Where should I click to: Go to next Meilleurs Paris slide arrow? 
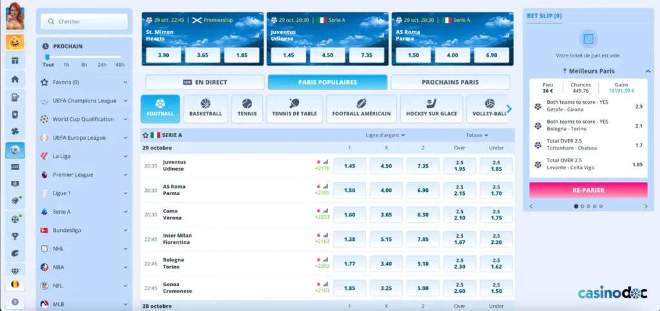point(646,206)
